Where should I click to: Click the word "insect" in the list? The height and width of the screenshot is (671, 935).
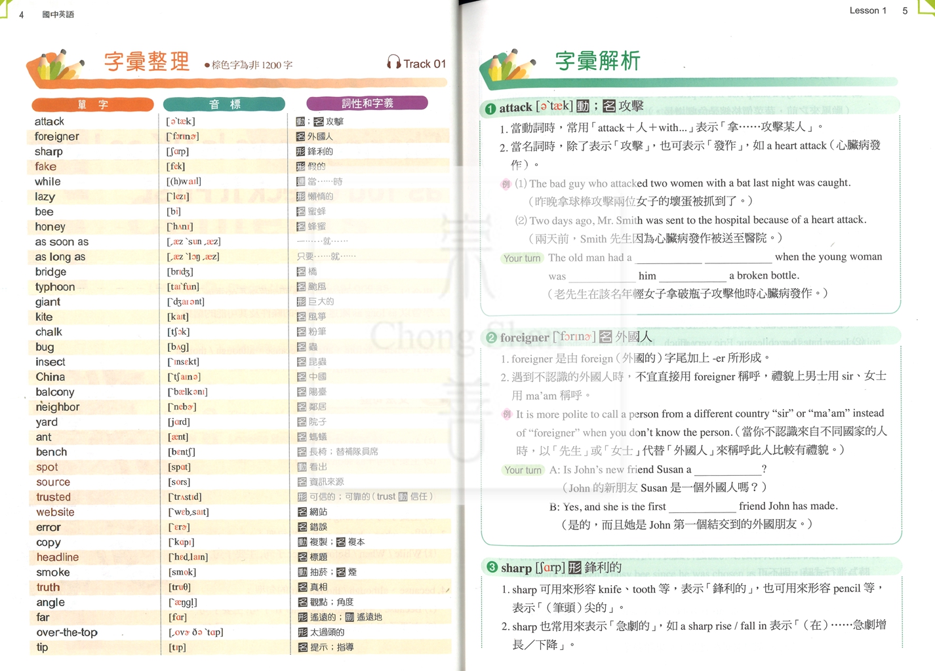50,362
